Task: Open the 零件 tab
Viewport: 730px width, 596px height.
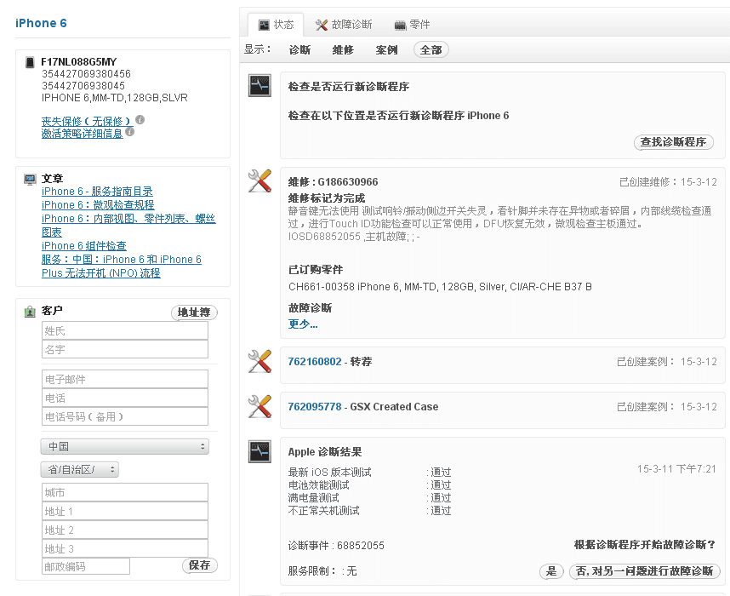Action: pyautogui.click(x=412, y=25)
